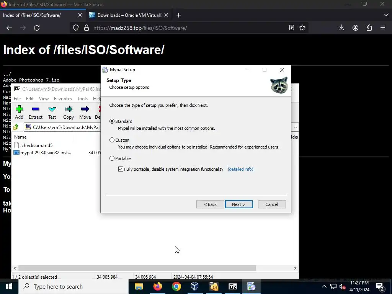
Task: Open the View menu in 7-Zip
Action: point(44,99)
